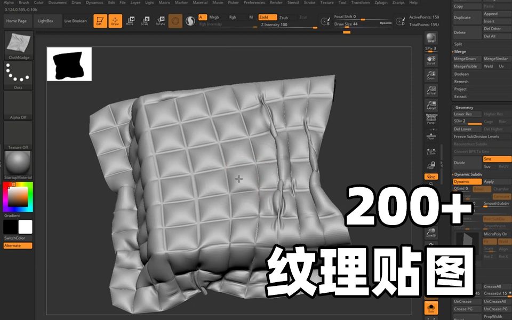Open the StartupMaterial sphere selector
The width and height of the screenshot is (512, 320).
18,165
